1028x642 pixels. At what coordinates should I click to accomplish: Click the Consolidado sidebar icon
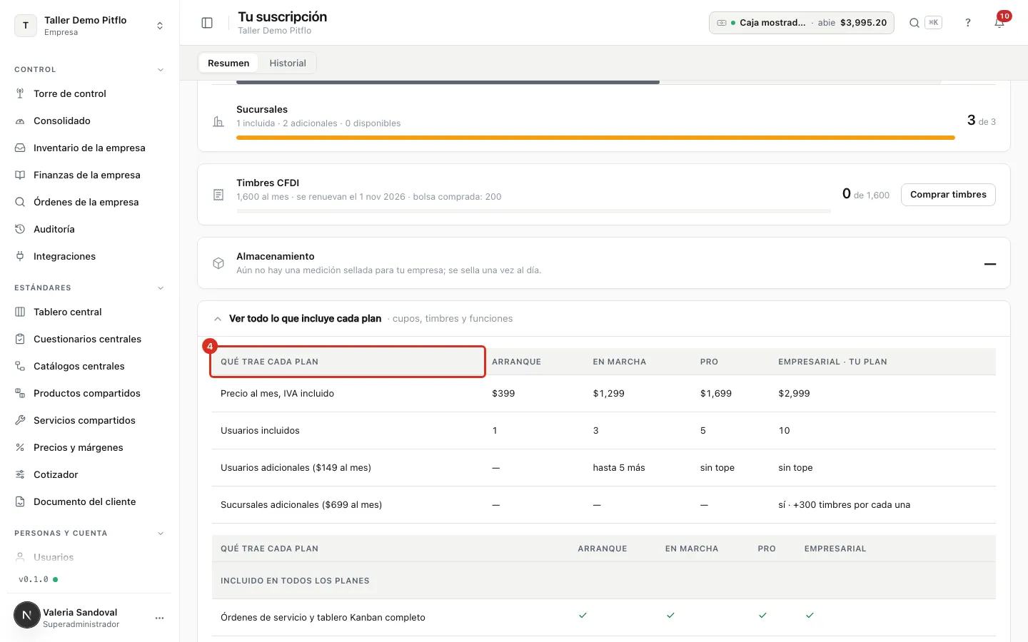pos(20,121)
